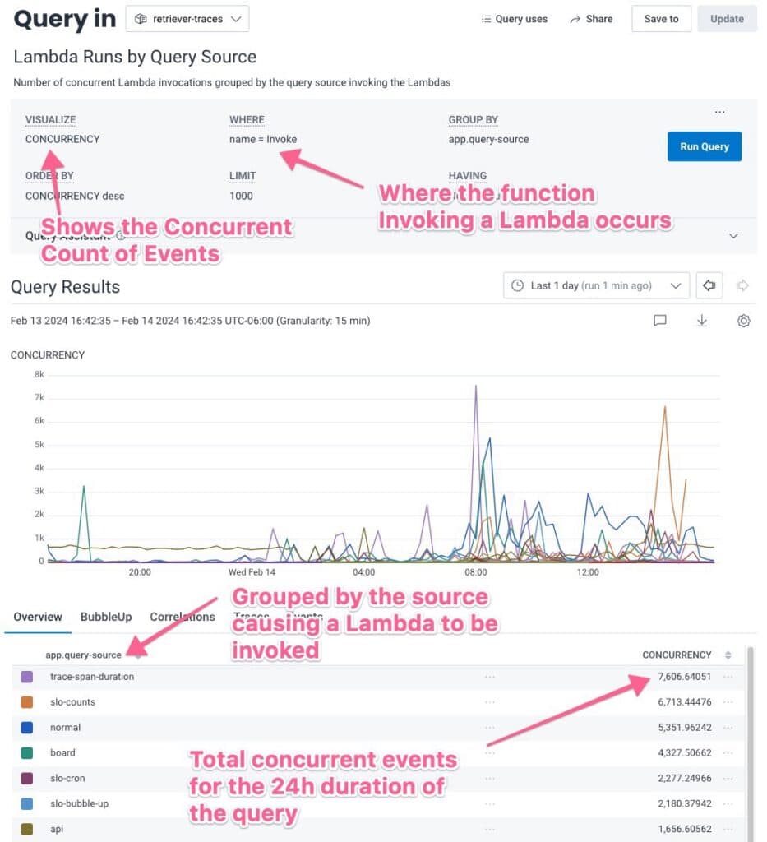Click the comment icon above the chart
The height and width of the screenshot is (842, 767).
point(659,321)
